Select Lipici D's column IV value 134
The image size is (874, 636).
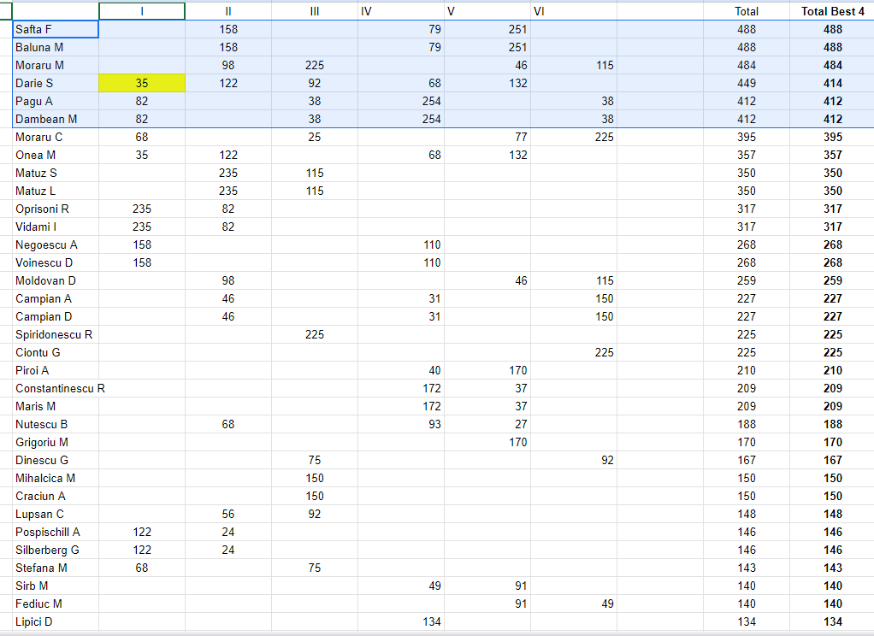(401, 621)
